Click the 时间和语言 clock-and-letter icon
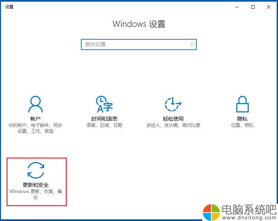This screenshot has height=221, width=278. pos(104,104)
